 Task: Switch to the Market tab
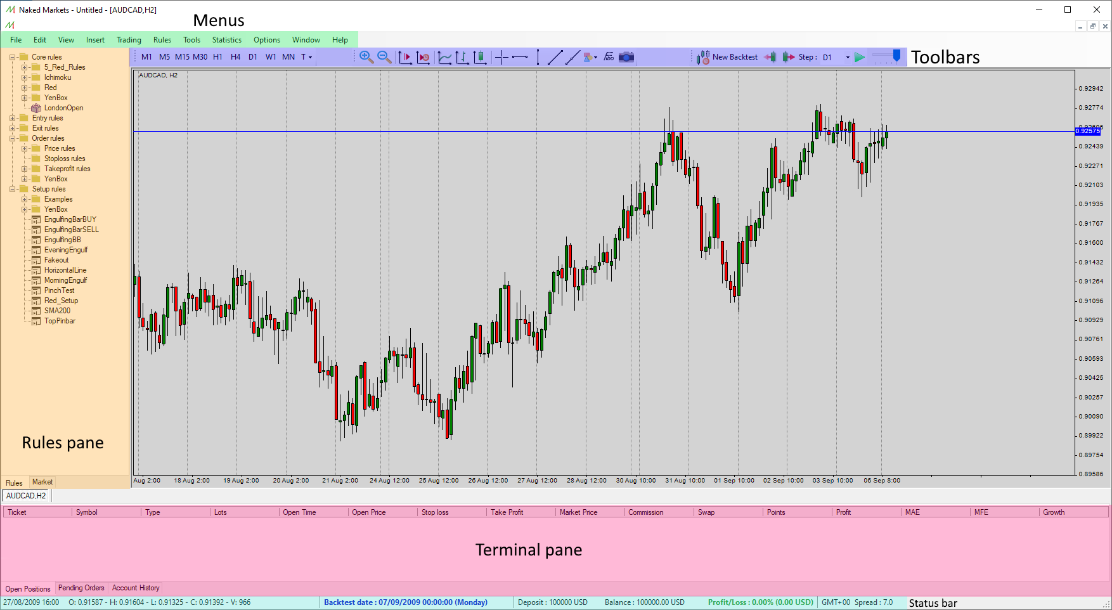(42, 482)
